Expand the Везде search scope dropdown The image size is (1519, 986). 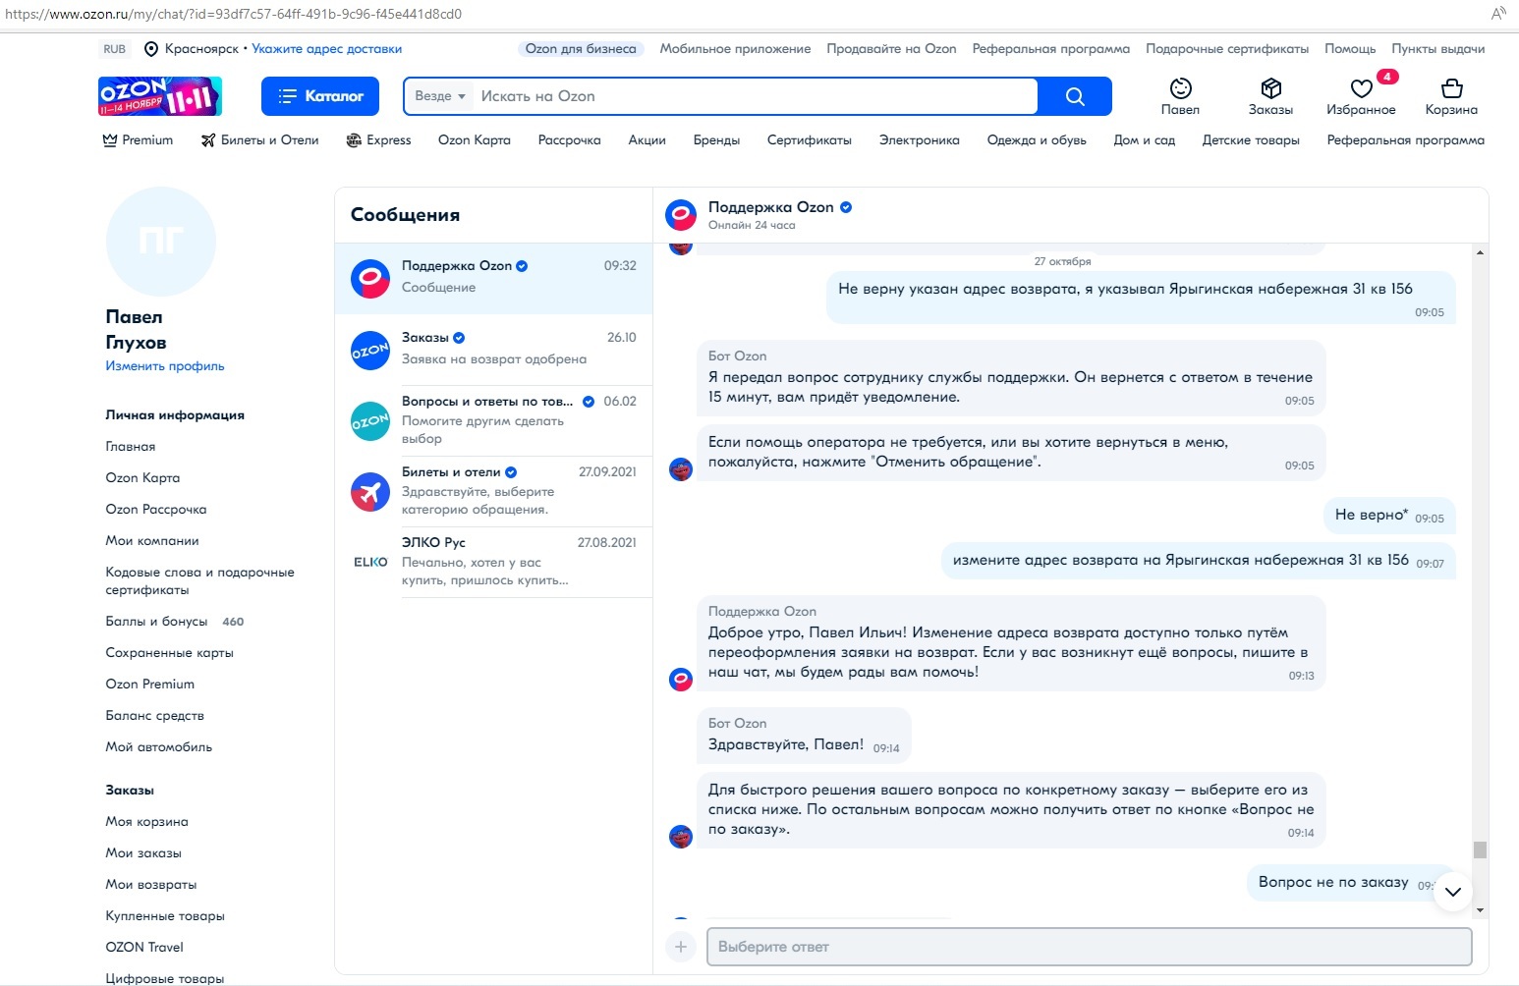[439, 96]
